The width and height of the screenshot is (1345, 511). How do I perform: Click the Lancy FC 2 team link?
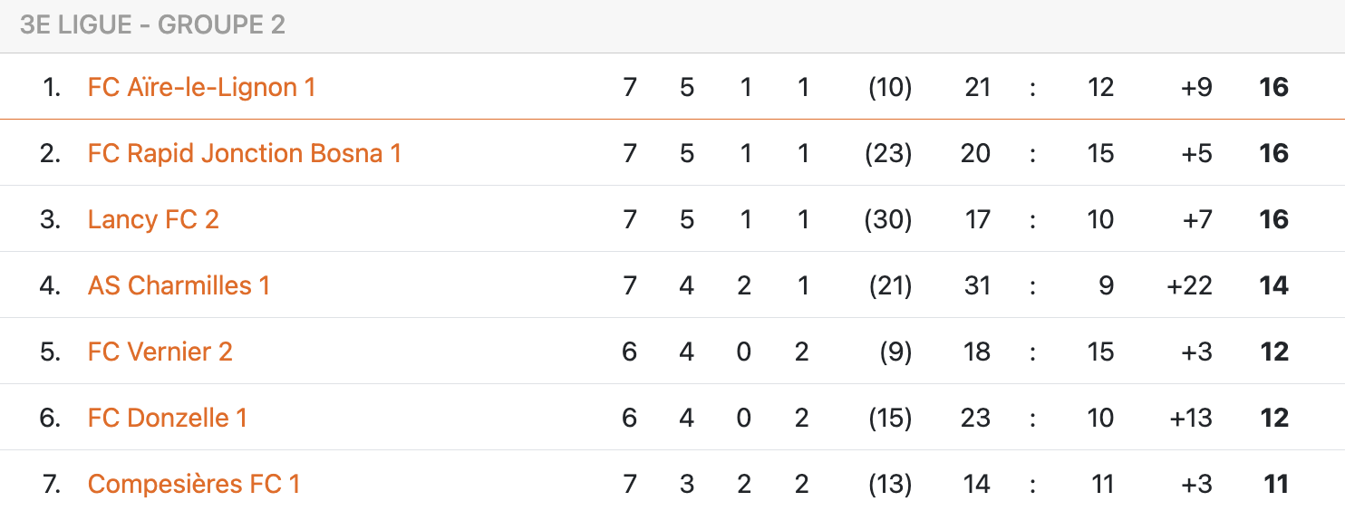(x=153, y=219)
